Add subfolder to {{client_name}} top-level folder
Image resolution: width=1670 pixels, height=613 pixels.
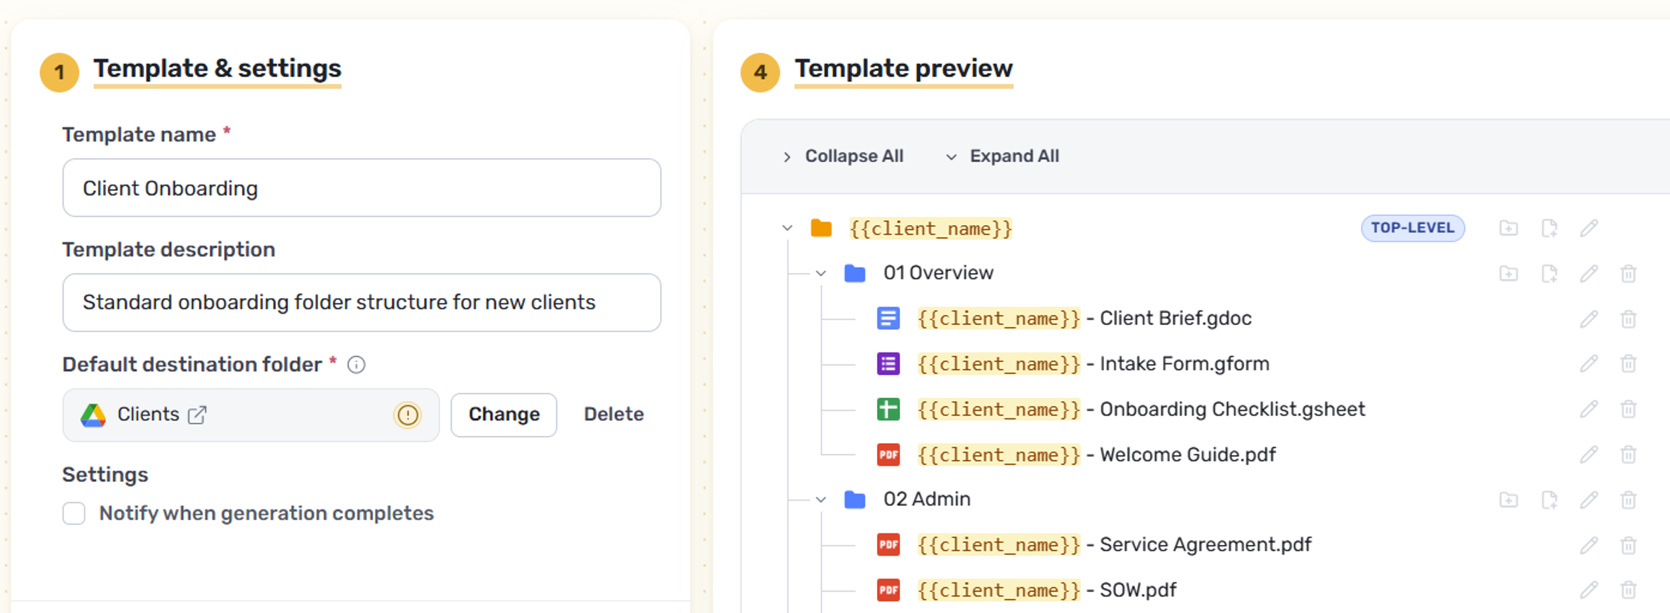point(1509,228)
